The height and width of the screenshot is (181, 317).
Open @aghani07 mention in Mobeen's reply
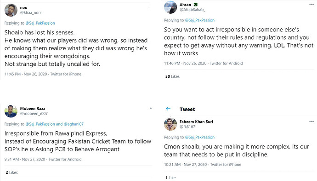coord(74,124)
